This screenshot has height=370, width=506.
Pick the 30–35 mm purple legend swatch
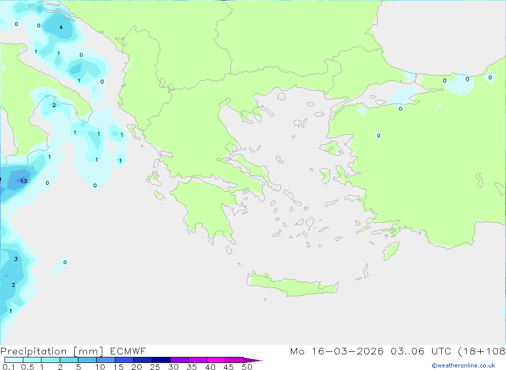[180, 360]
